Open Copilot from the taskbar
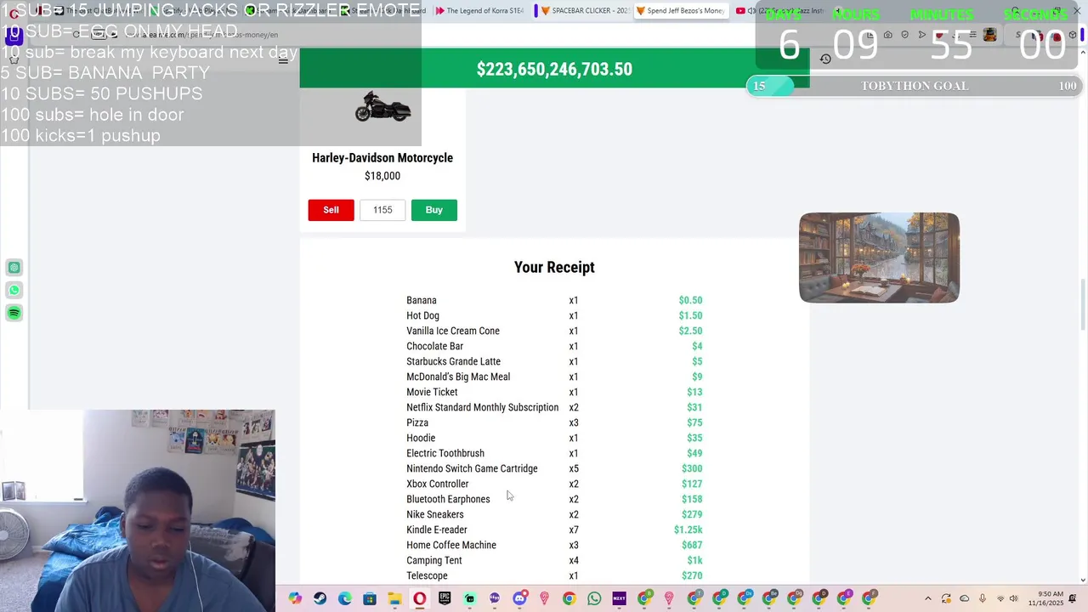The image size is (1088, 612). (295, 598)
